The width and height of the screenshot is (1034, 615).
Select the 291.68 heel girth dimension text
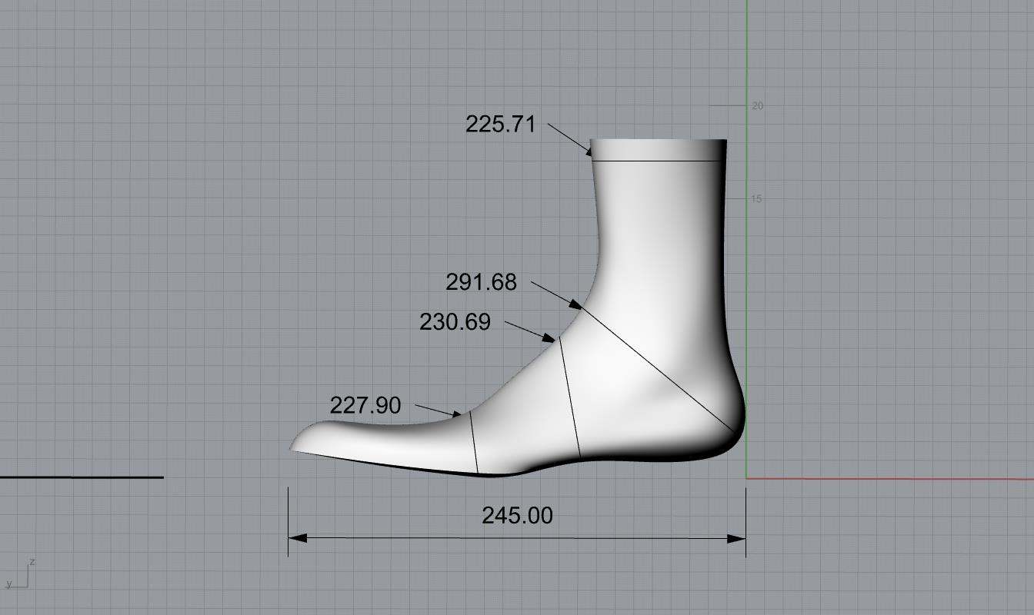(482, 282)
